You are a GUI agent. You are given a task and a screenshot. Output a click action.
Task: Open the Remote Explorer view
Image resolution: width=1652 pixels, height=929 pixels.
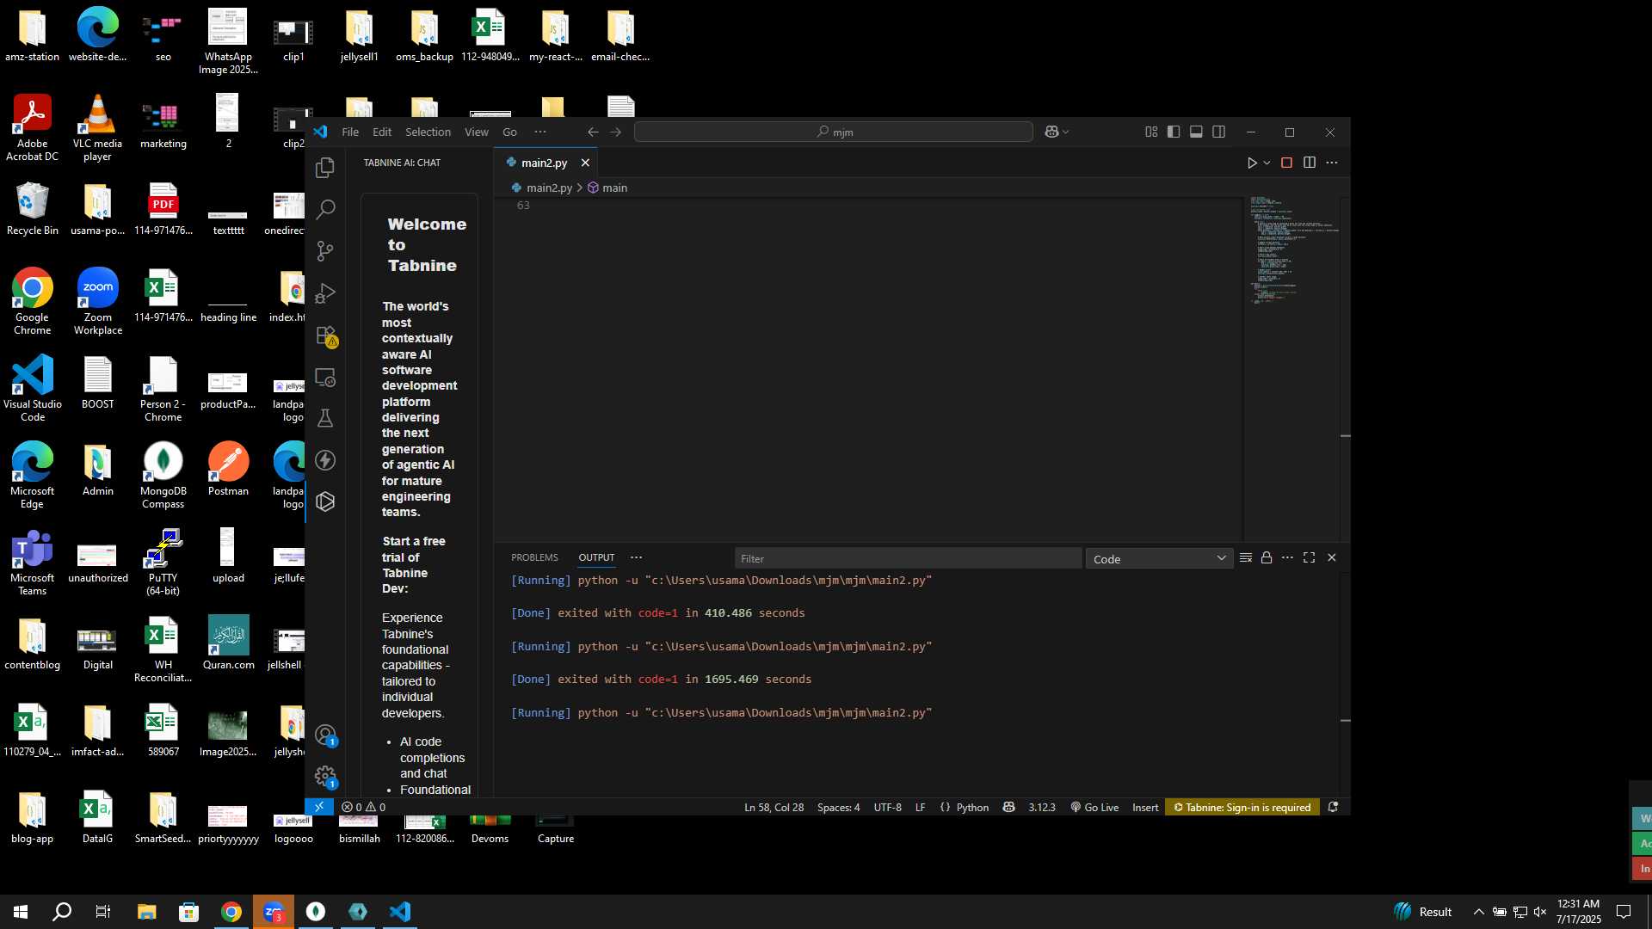coord(325,377)
